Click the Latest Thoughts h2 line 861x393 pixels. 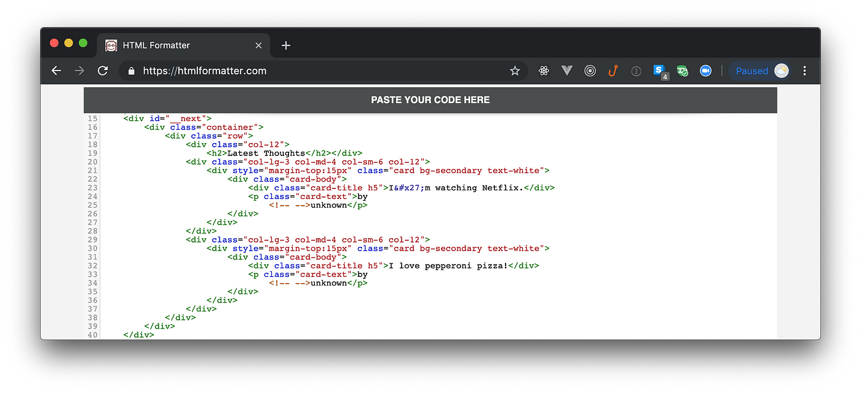(x=284, y=153)
